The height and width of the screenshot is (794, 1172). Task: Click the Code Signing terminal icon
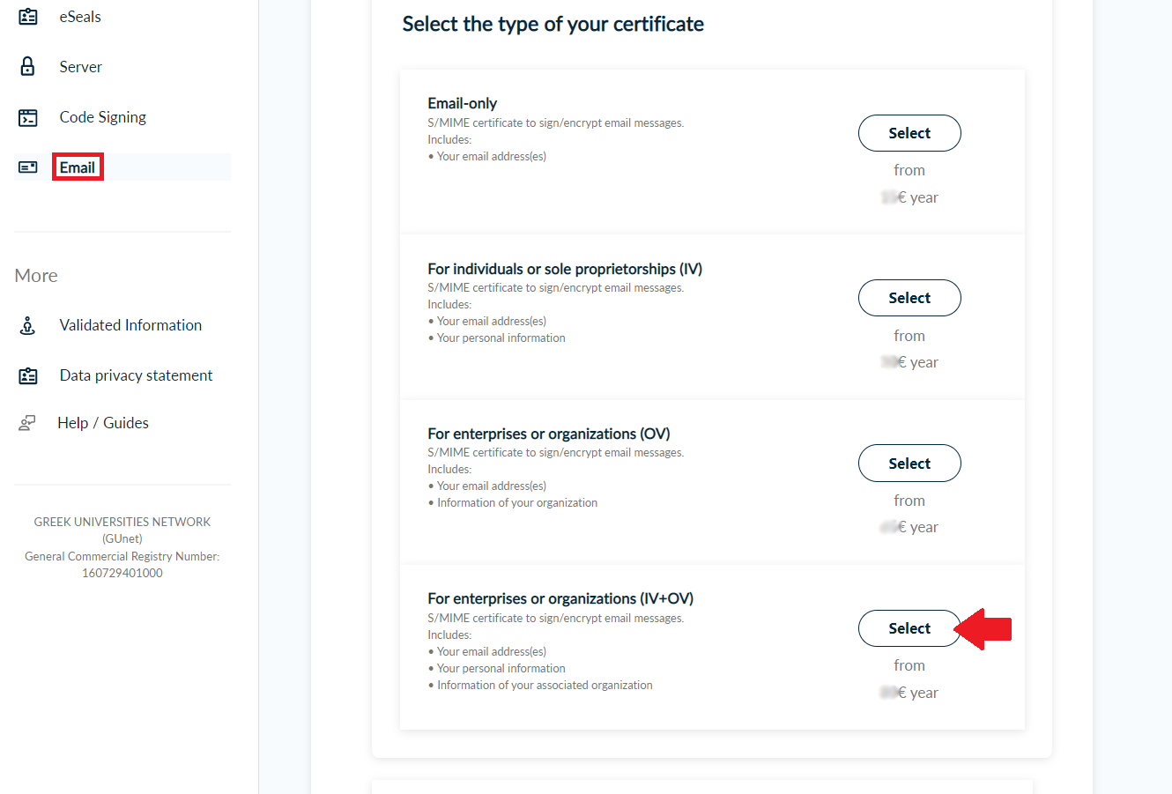point(28,117)
